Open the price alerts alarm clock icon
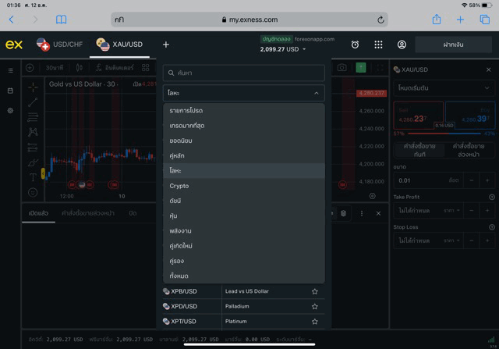499x349 pixels. coord(355,45)
